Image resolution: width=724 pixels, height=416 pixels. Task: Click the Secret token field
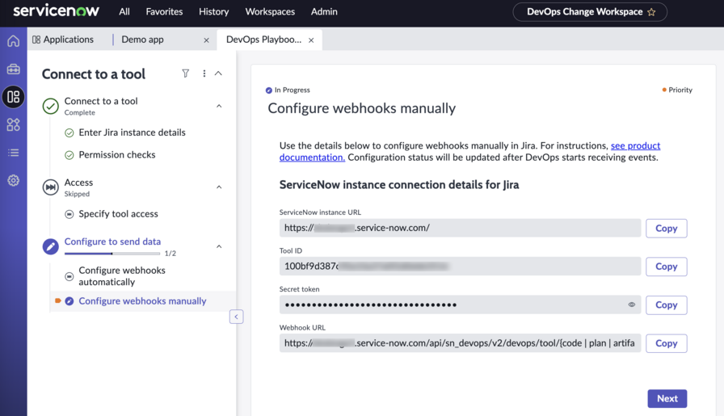[460, 305]
